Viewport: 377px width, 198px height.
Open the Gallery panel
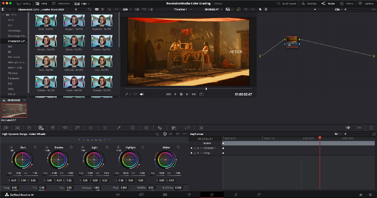point(23,3)
